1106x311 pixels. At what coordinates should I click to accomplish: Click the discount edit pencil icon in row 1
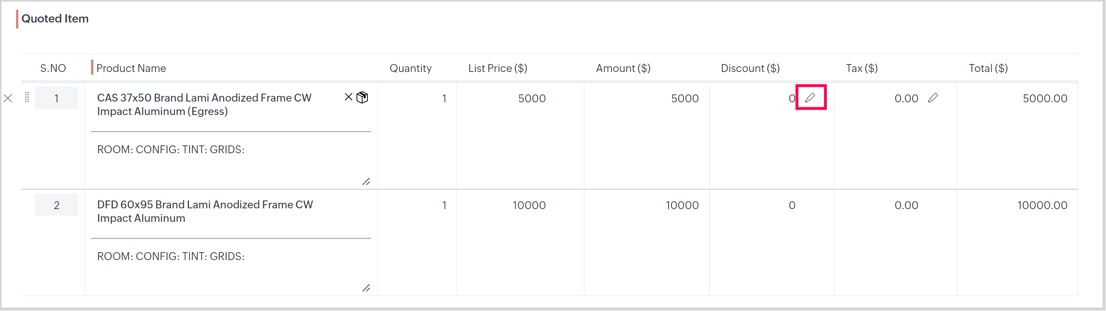tap(810, 98)
